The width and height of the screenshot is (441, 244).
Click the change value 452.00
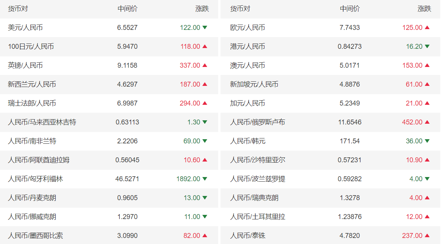click(x=412, y=122)
